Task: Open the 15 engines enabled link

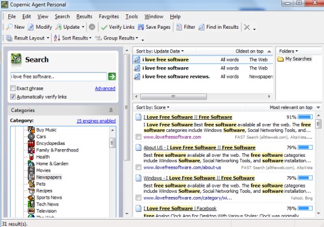Action: click(x=96, y=121)
